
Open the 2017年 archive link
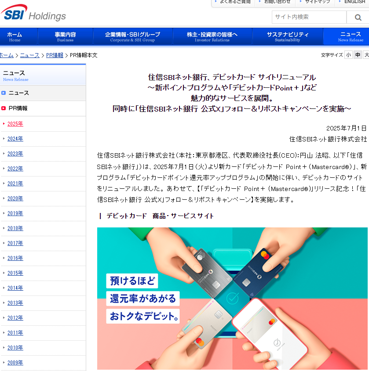15,243
